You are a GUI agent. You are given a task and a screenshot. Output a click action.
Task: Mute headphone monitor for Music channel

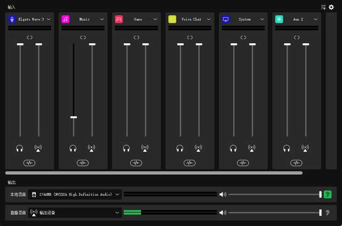tap(73, 149)
